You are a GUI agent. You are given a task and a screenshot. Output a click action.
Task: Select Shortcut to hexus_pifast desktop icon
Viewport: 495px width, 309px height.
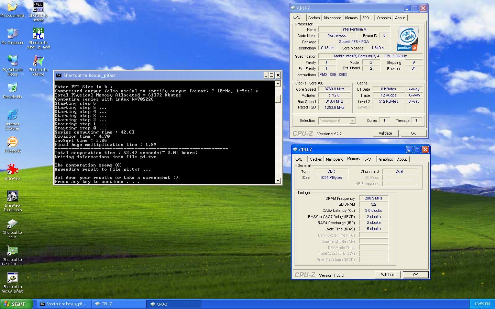pyautogui.click(x=12, y=283)
